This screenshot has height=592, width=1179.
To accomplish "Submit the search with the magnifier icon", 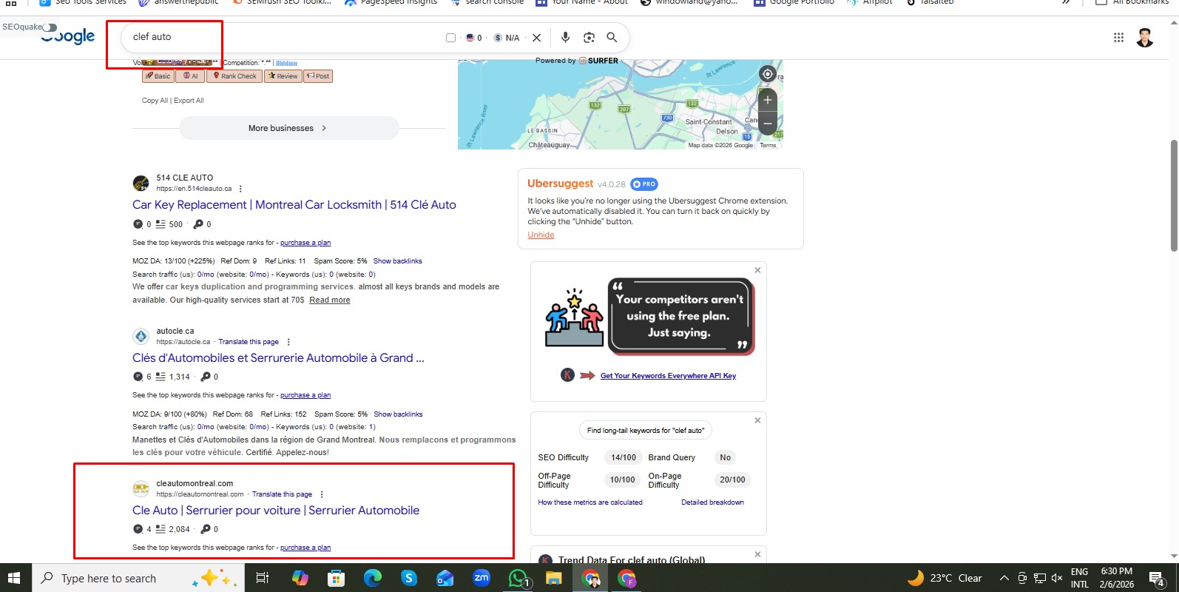I will click(x=612, y=37).
